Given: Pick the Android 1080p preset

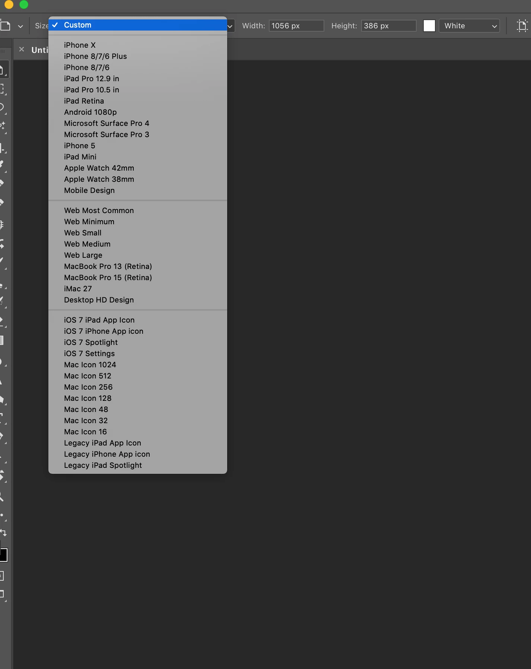Looking at the screenshot, I should [138, 112].
